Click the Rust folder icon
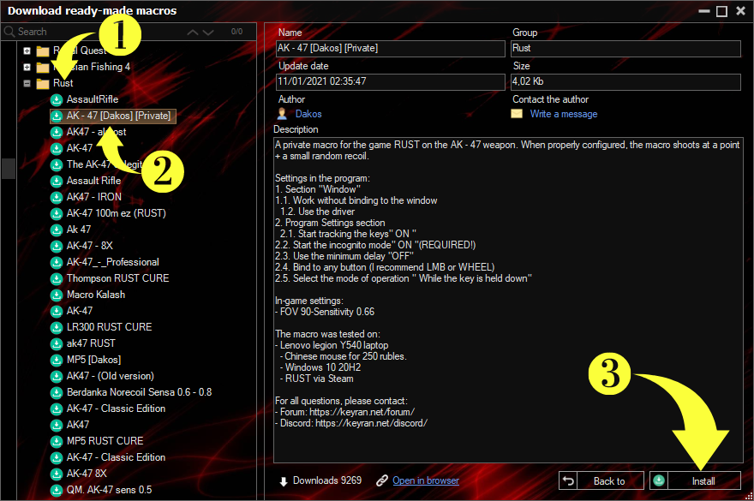The image size is (754, 501). coord(43,84)
